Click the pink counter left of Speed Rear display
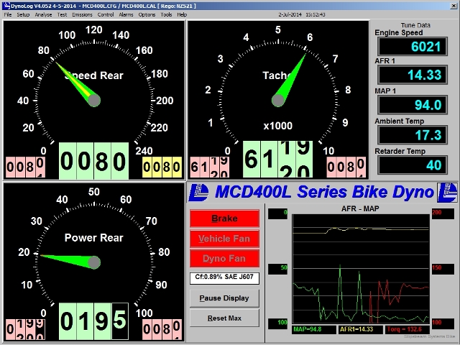 pos(26,167)
